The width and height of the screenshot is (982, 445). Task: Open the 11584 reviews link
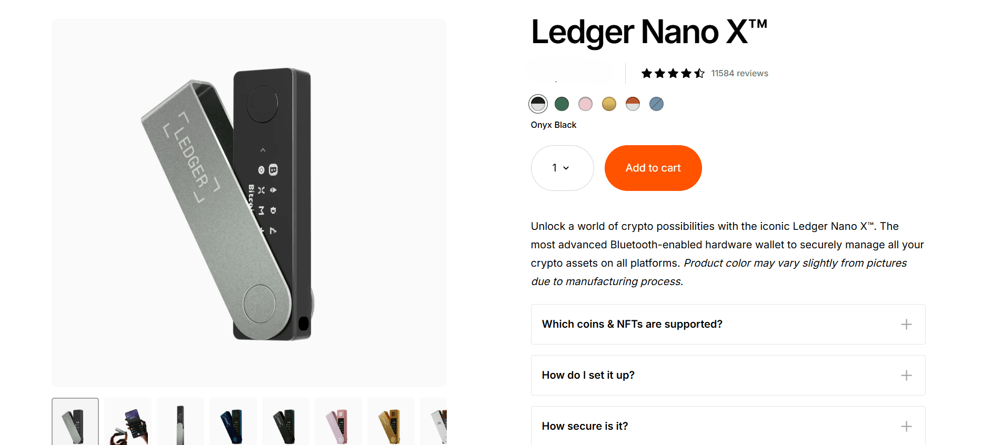coord(739,74)
